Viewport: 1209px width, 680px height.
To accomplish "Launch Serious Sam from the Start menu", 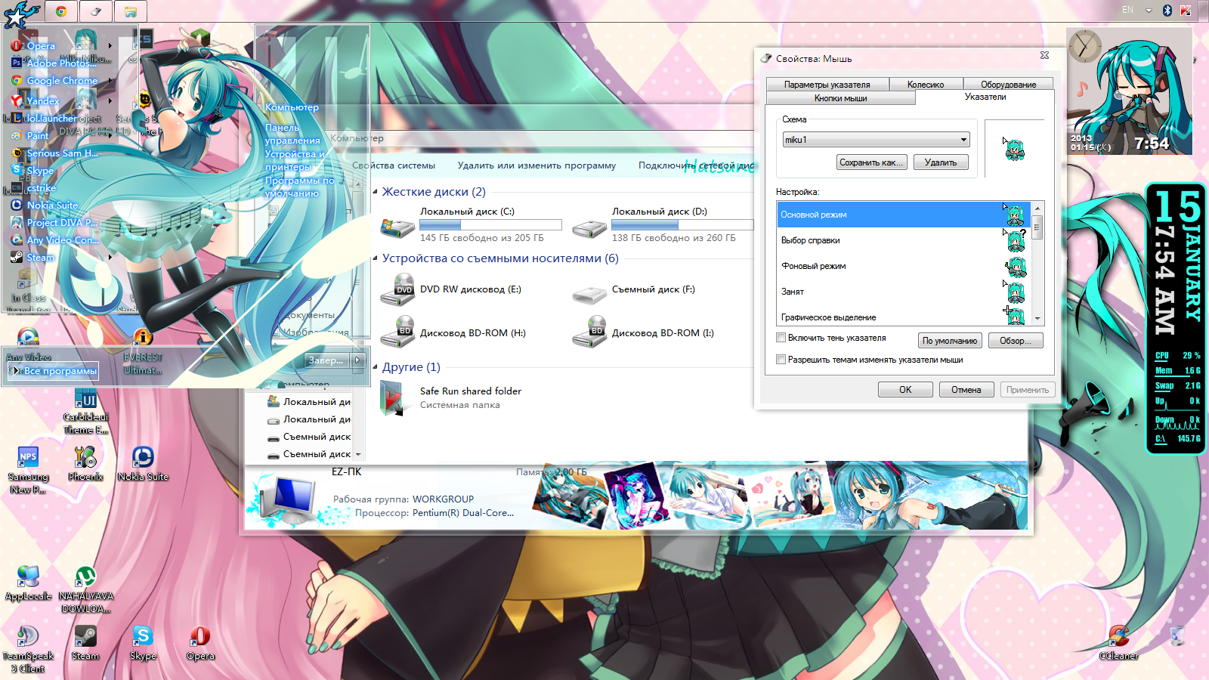I will [x=54, y=153].
